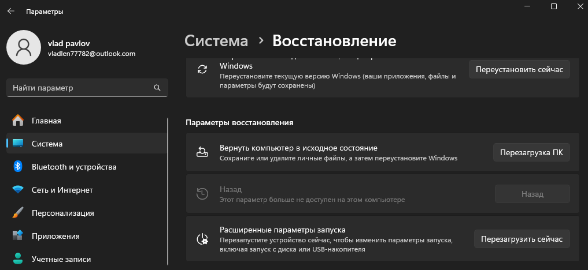588x270 pixels.
Task: Click the Приложения icon in the sidebar
Action: 18,236
